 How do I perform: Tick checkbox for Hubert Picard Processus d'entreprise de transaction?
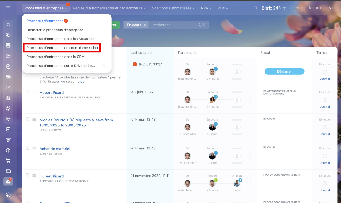pyautogui.click(x=27, y=91)
